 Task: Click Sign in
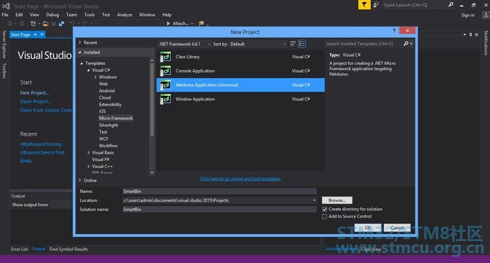467,15
